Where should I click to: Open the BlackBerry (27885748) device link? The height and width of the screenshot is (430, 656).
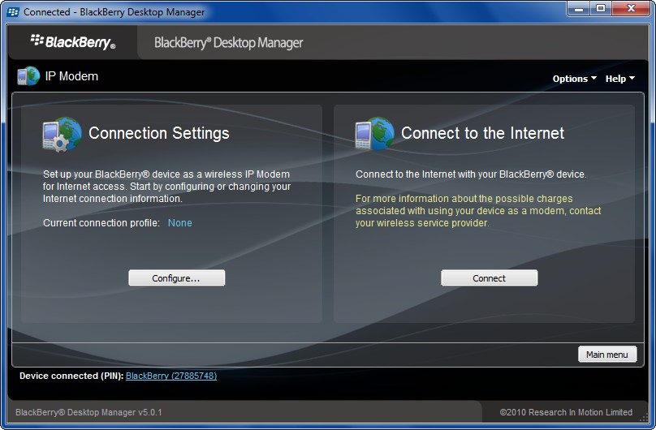click(171, 376)
